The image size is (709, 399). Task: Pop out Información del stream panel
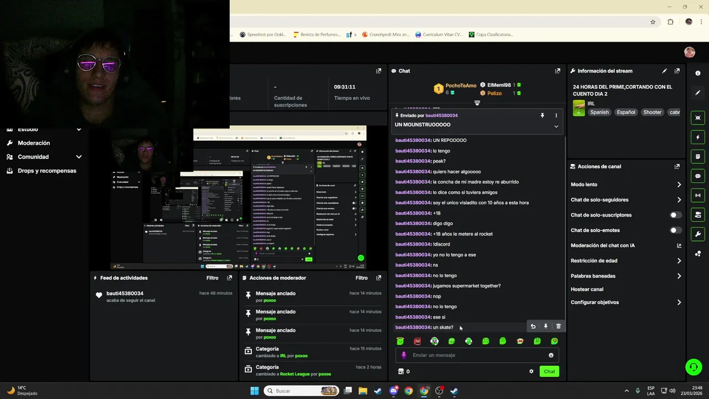tap(677, 71)
